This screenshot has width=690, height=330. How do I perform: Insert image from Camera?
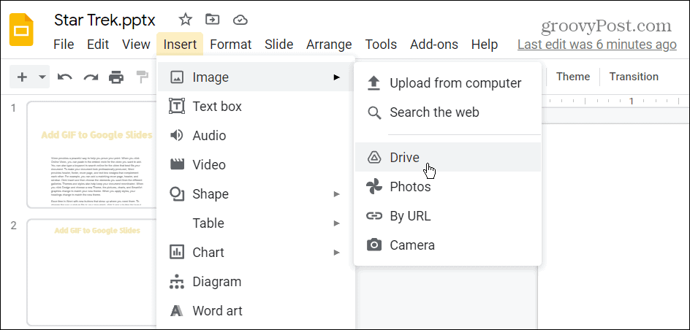pyautogui.click(x=447, y=245)
